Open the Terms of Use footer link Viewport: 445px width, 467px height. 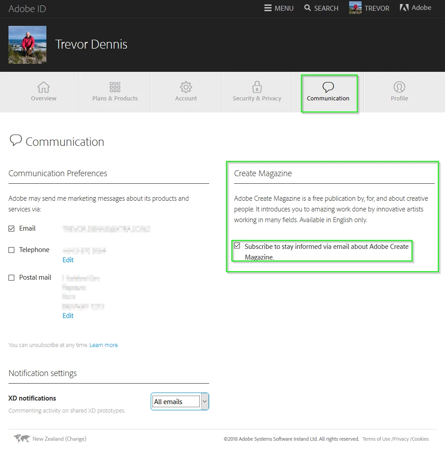[376, 439]
